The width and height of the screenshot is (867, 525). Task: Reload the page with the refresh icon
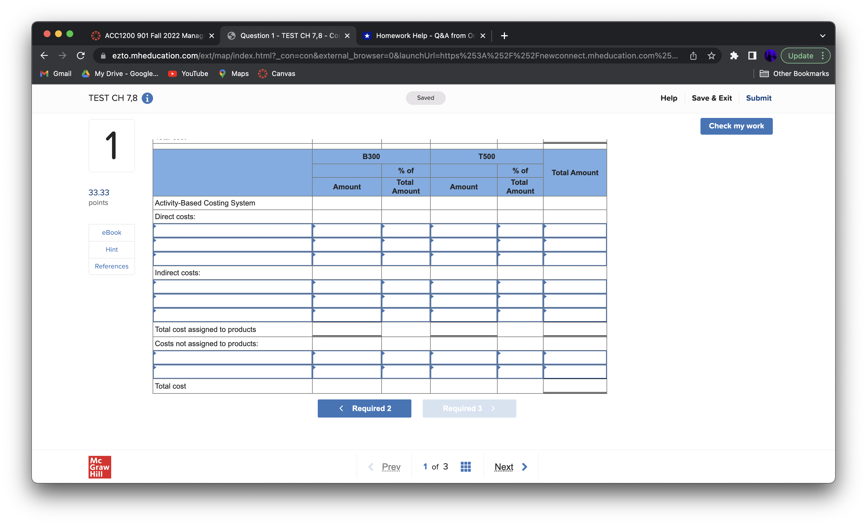[81, 56]
